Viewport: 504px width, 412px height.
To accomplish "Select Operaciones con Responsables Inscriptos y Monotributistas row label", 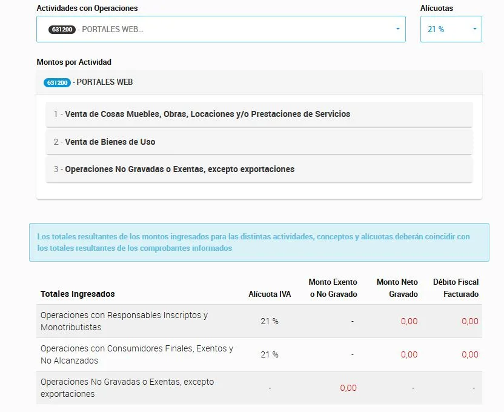I will [124, 321].
